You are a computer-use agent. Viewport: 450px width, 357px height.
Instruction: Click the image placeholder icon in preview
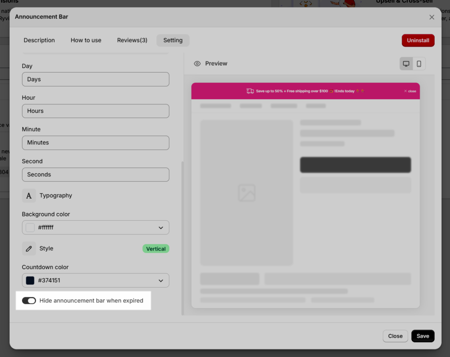pos(247,193)
